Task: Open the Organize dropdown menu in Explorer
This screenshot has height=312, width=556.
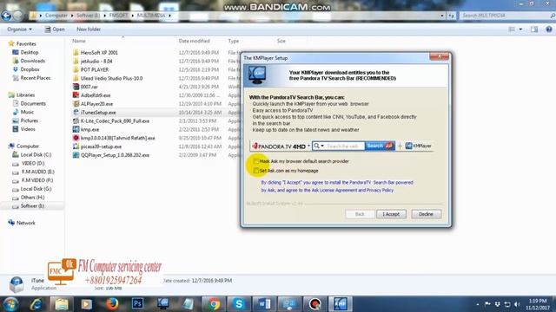Action: click(19, 29)
